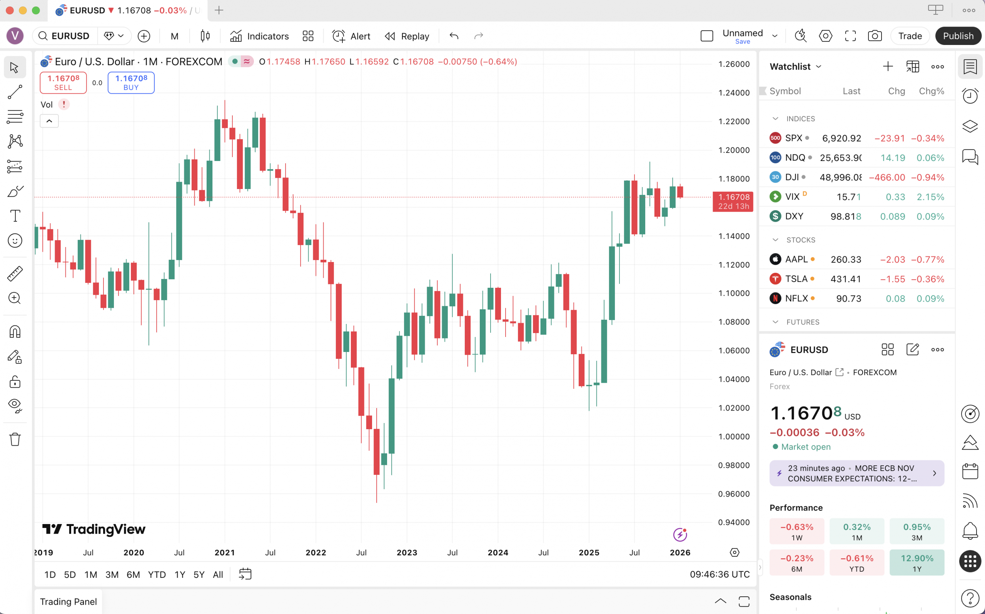The width and height of the screenshot is (985, 614).
Task: Toggle the lock all drawings icon
Action: tap(15, 381)
